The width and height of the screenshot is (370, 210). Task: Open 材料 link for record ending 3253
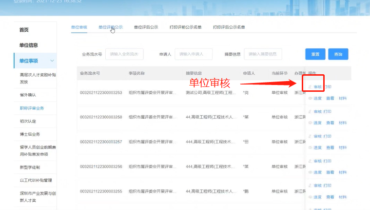click(x=343, y=98)
